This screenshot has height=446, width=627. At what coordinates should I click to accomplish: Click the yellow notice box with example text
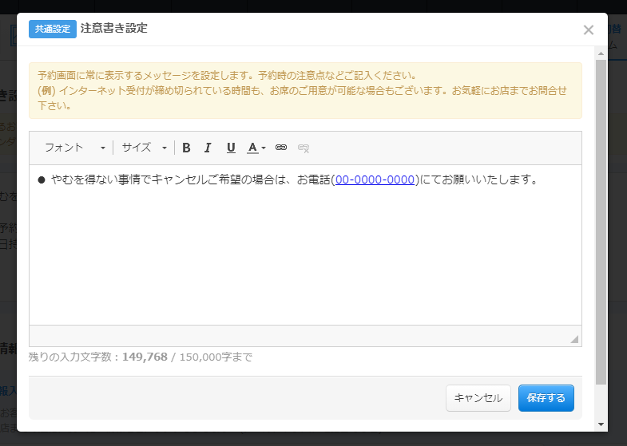(x=305, y=90)
